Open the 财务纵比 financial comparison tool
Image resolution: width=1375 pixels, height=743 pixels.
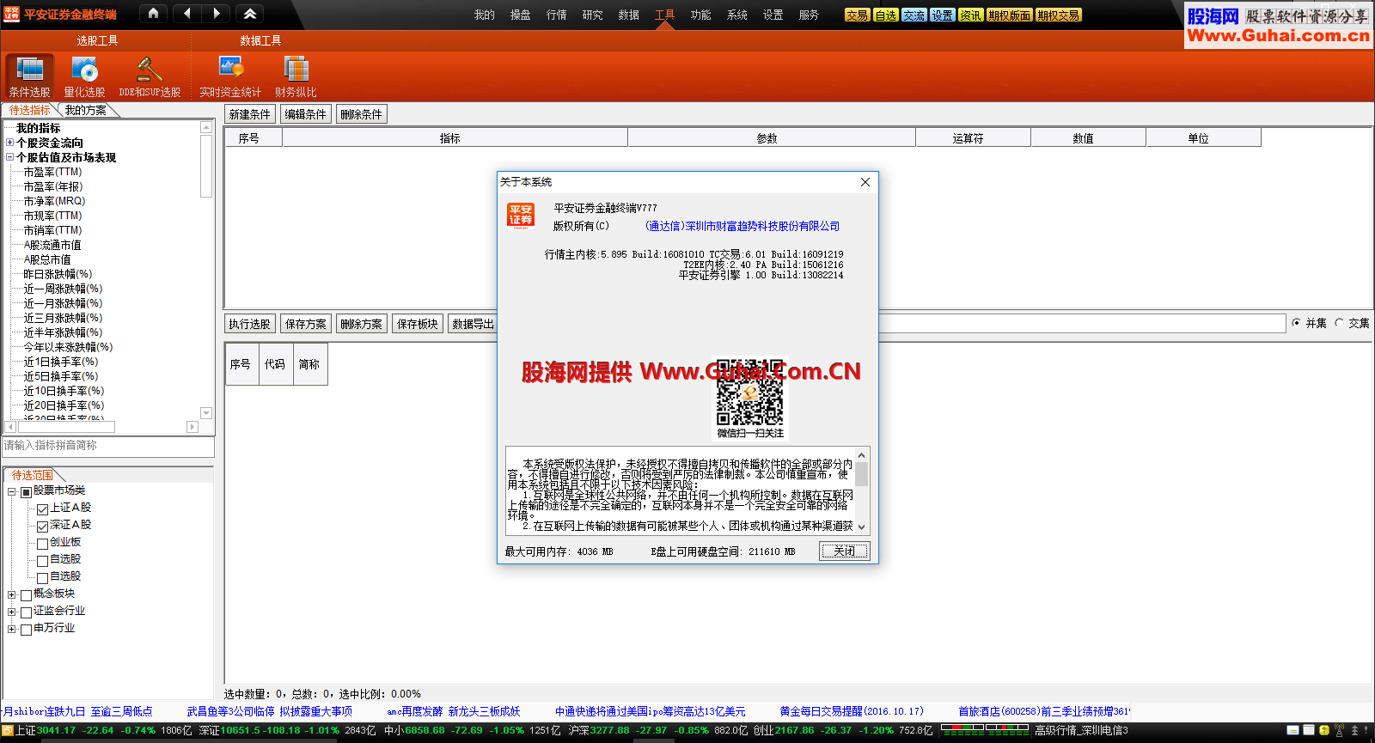point(296,76)
